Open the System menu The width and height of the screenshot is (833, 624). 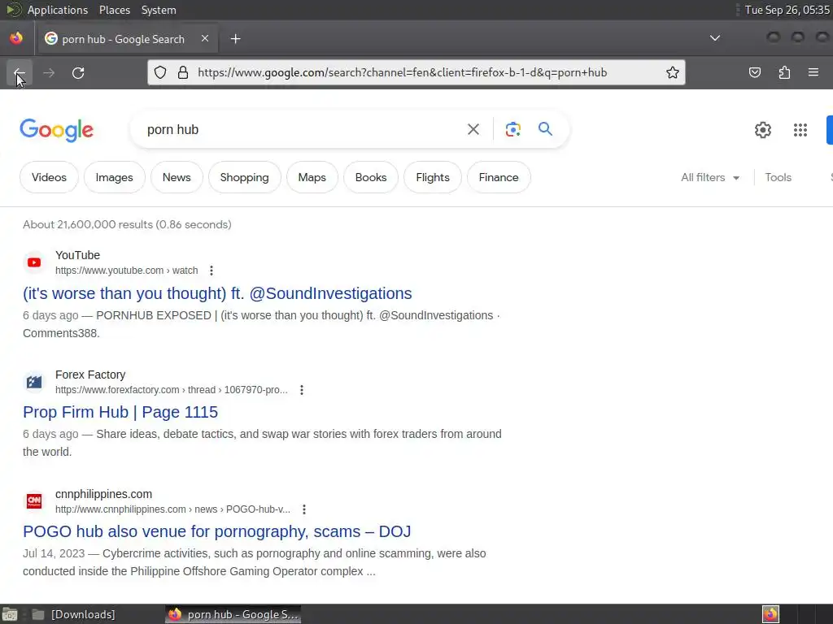click(159, 10)
